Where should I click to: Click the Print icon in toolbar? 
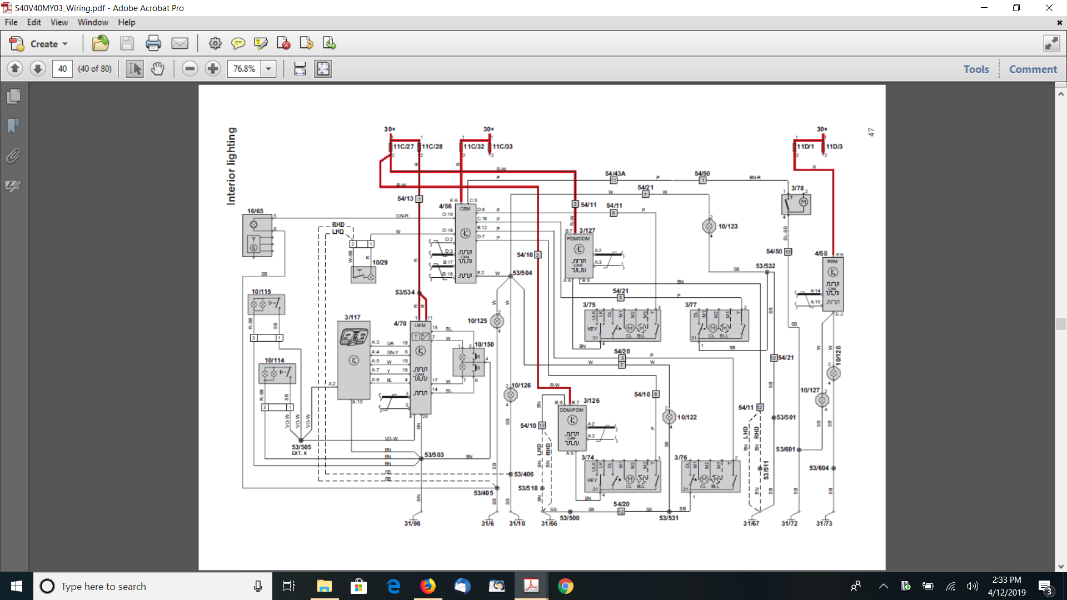[153, 43]
